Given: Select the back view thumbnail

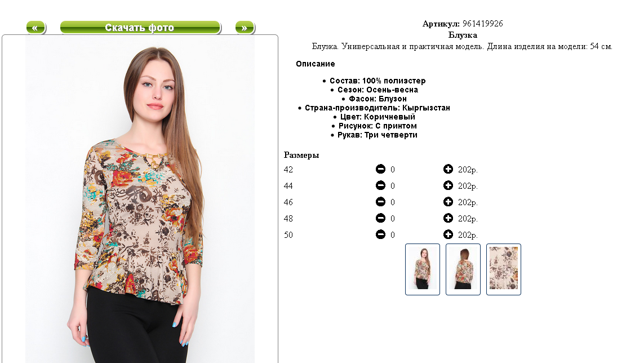Looking at the screenshot, I should pos(463,269).
